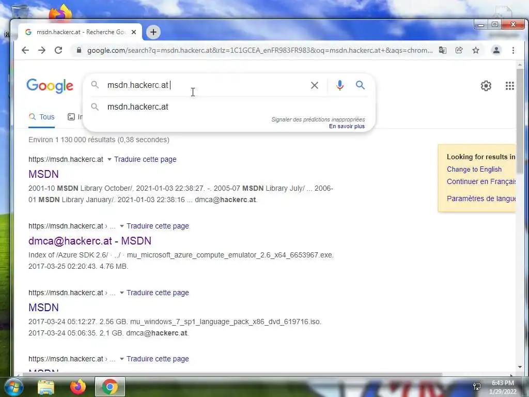Click in Google search field

(x=206, y=85)
